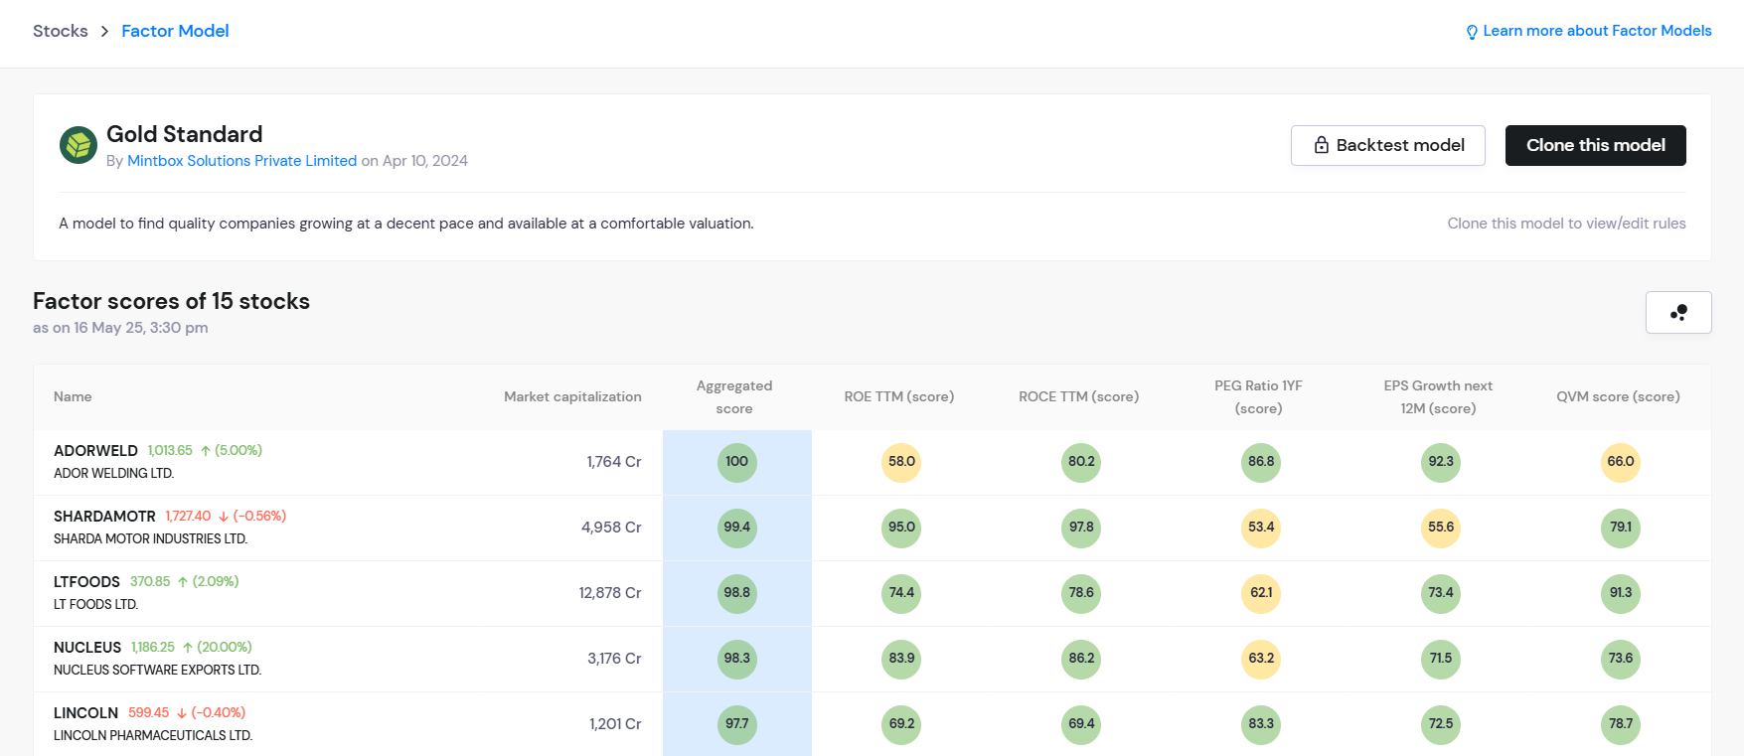Sort by ROCE TTM (score) header
This screenshot has width=1744, height=756.
[x=1079, y=396]
